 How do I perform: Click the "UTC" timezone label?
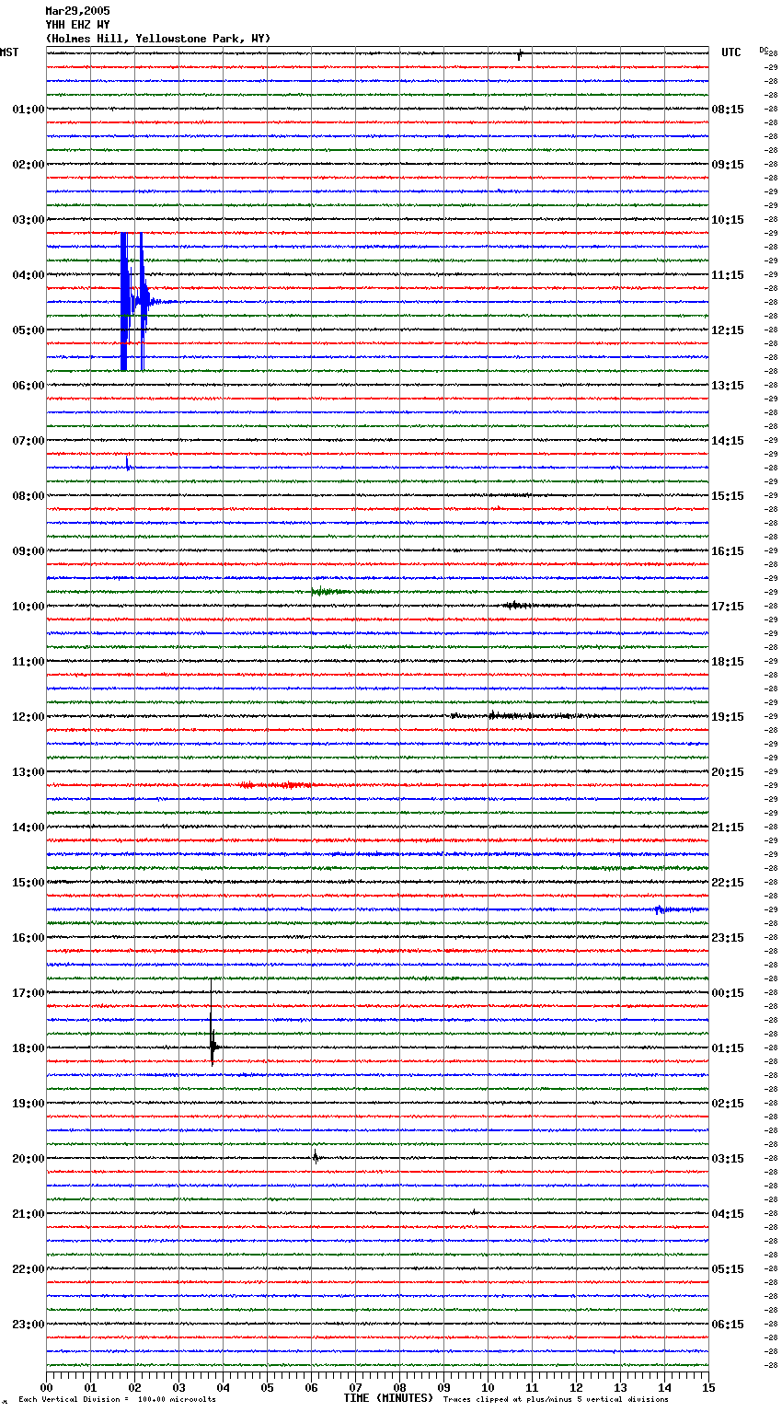pyautogui.click(x=731, y=52)
